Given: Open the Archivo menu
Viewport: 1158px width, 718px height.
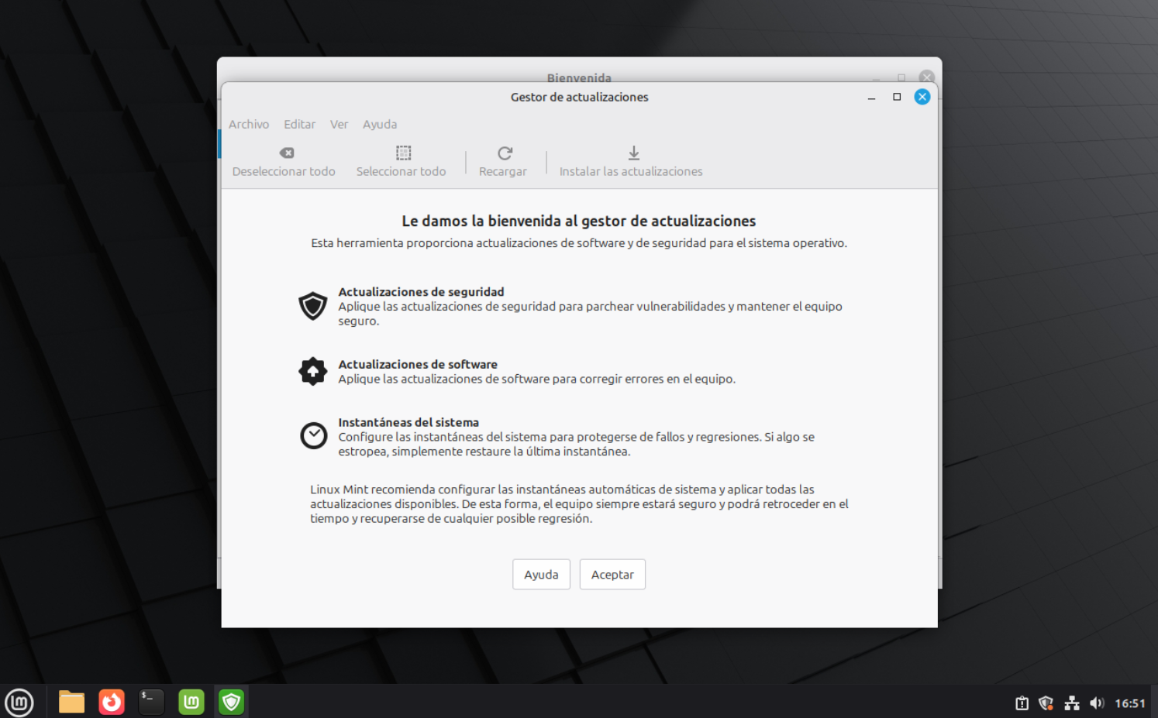Looking at the screenshot, I should tap(249, 125).
